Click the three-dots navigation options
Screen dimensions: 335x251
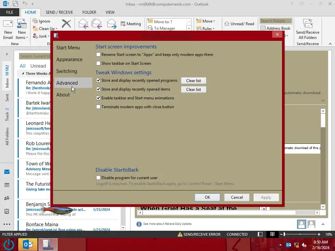click(7, 224)
